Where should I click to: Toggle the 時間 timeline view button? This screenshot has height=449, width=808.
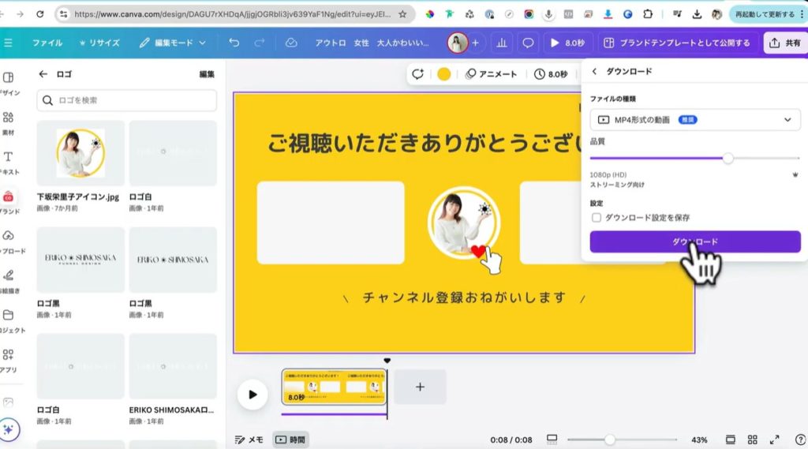[290, 440]
